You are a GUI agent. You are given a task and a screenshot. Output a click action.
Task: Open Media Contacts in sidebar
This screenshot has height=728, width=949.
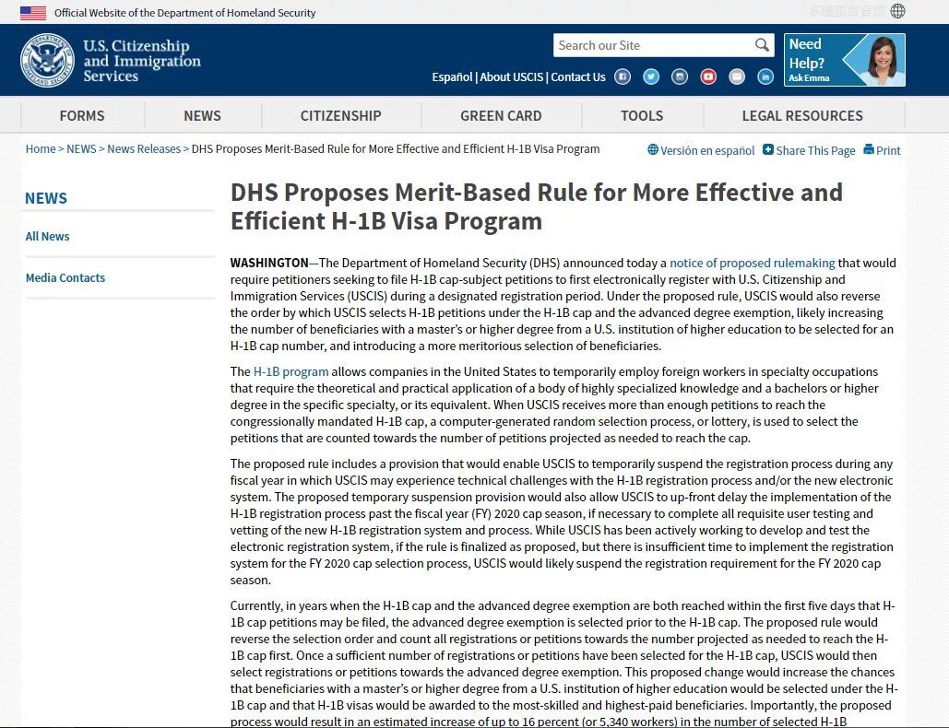point(65,277)
